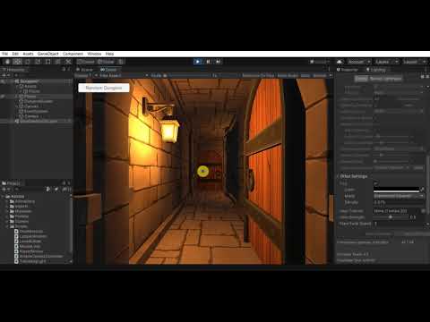Click the Project search-by-type icon
Image resolution: width=430 pixels, height=322 pixels.
pyautogui.click(x=48, y=190)
